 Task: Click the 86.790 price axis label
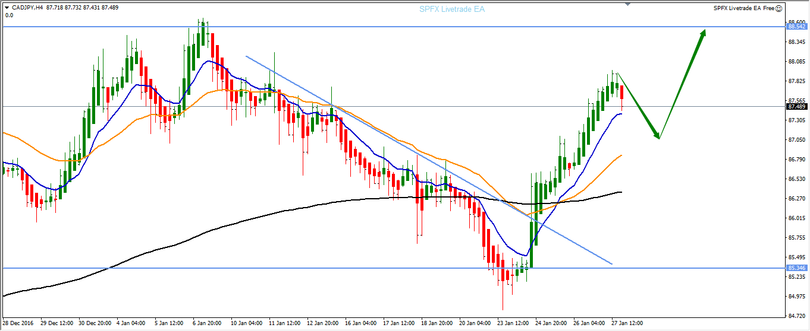tap(796, 160)
